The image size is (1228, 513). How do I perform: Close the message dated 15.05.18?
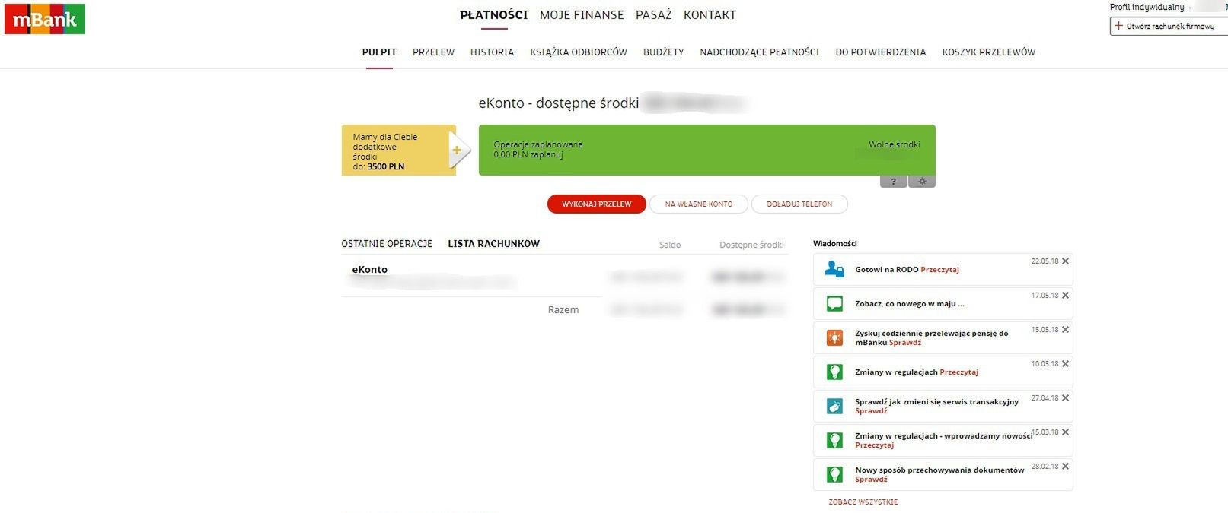point(1065,329)
